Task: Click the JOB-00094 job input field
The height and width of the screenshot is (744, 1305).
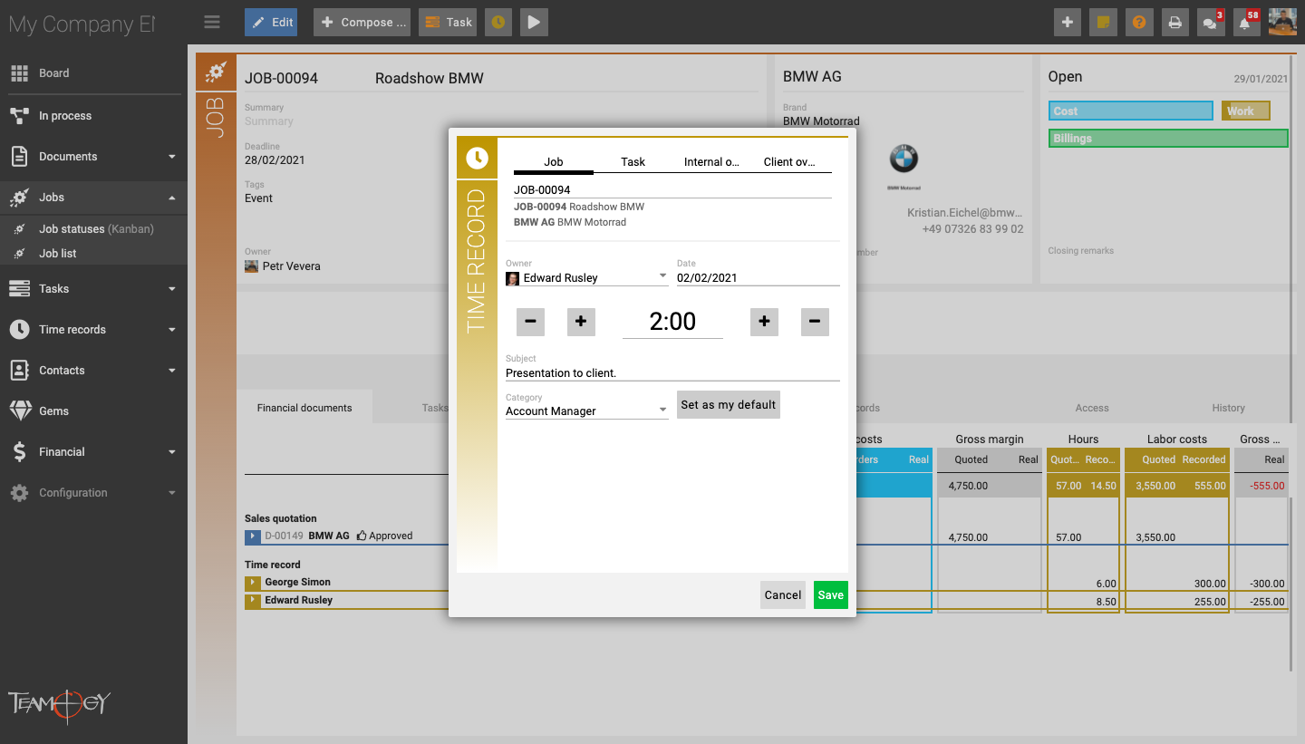Action: (x=672, y=190)
